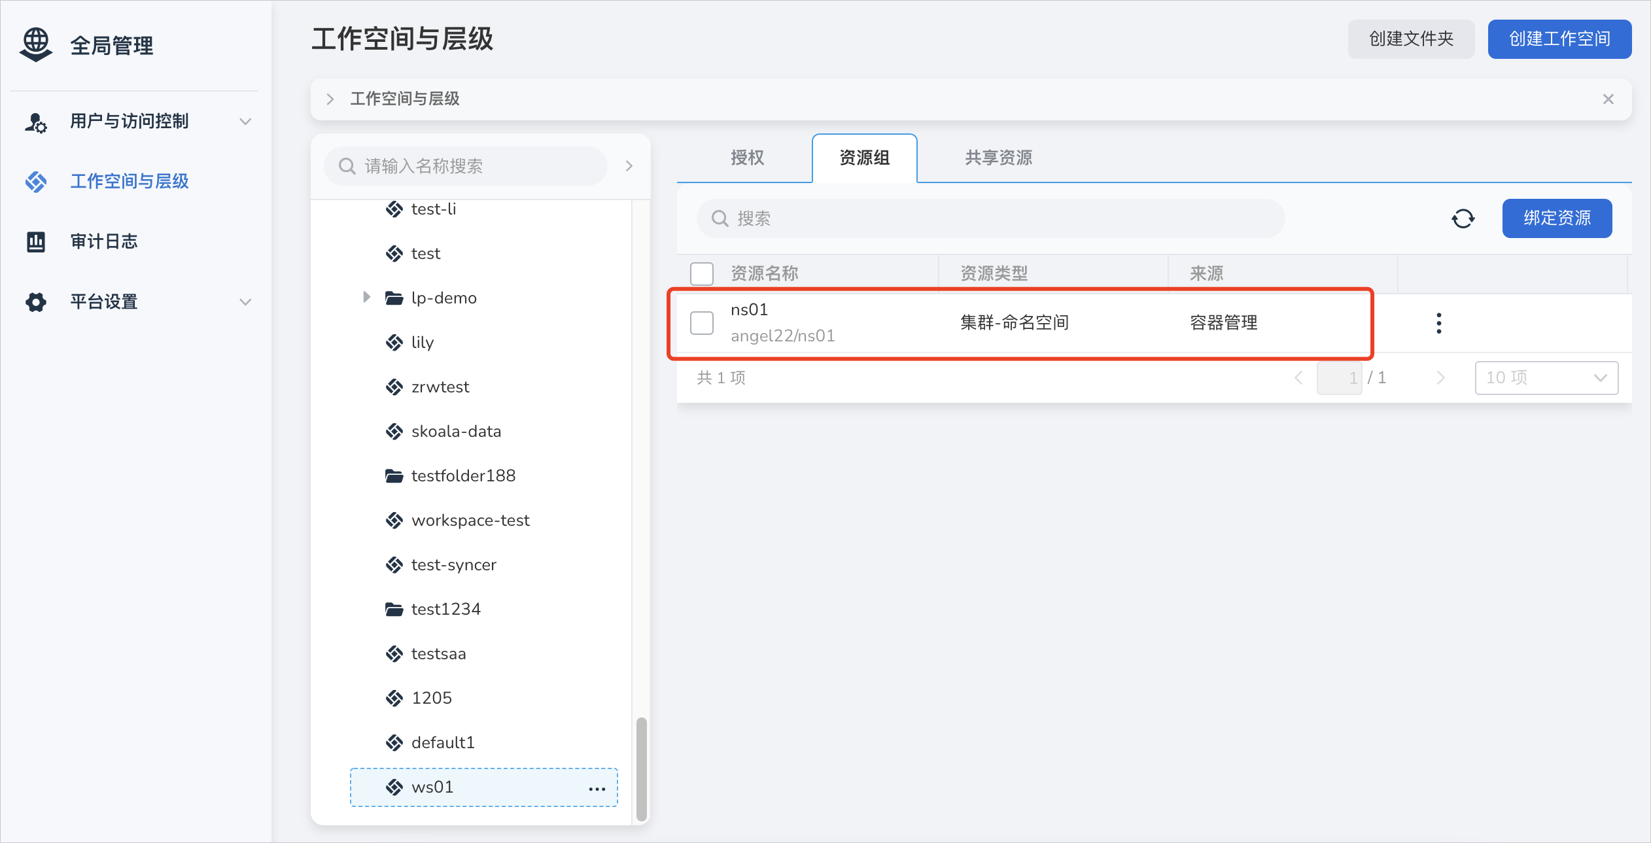Click the testfolder188 folder icon
Screen dimensions: 1651x843
point(394,476)
